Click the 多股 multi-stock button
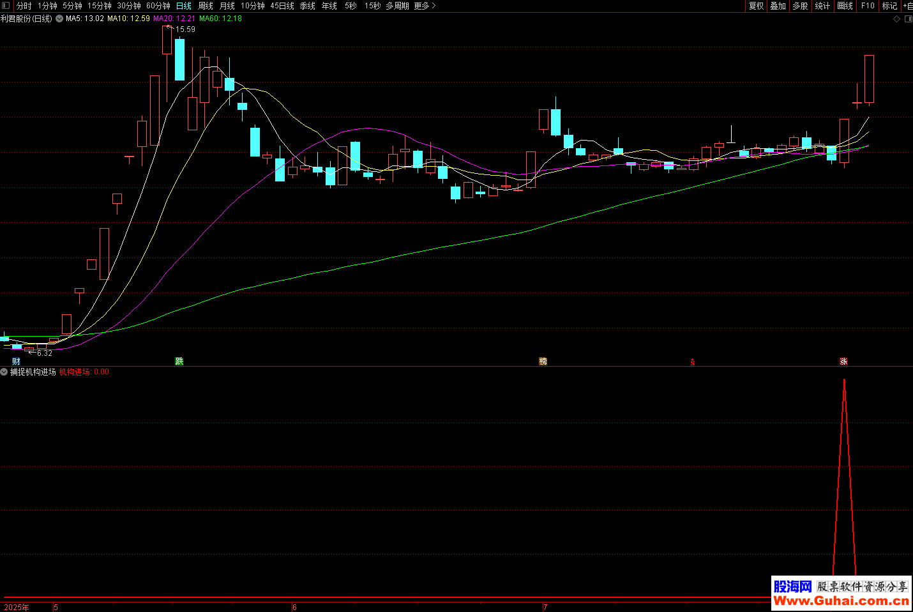913x612 pixels. click(801, 6)
